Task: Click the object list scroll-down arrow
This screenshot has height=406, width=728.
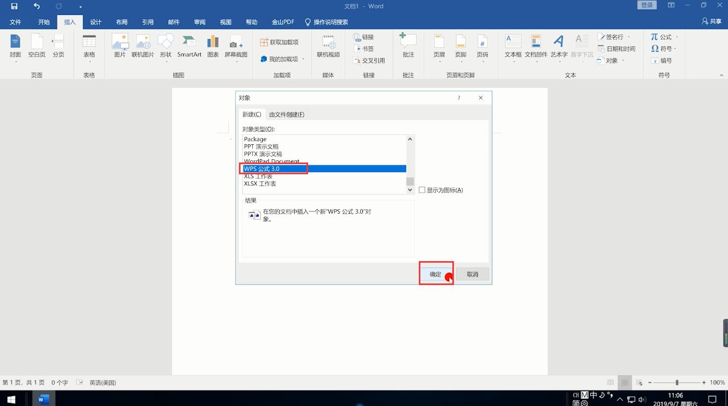Action: 410,190
